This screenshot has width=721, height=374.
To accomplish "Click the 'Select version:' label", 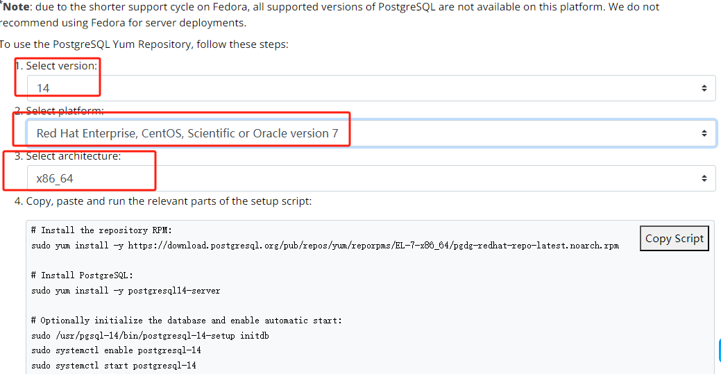I will (x=61, y=66).
